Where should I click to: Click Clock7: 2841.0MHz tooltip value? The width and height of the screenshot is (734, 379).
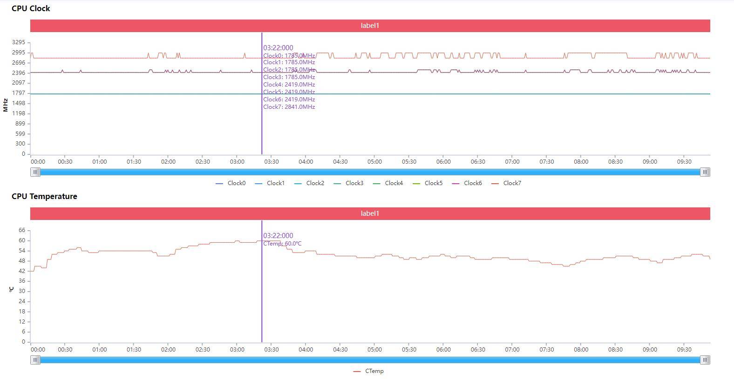click(x=289, y=107)
